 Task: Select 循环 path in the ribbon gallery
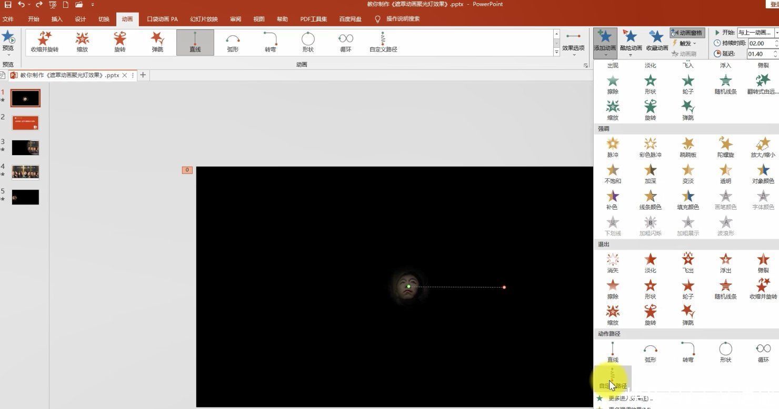(x=346, y=42)
